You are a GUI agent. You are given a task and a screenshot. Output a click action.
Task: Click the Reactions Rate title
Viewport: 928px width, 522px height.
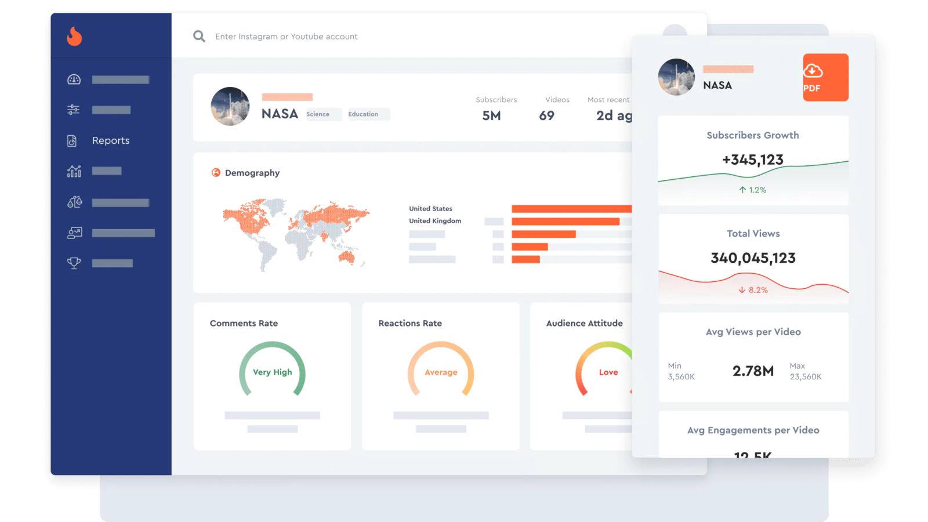click(410, 323)
